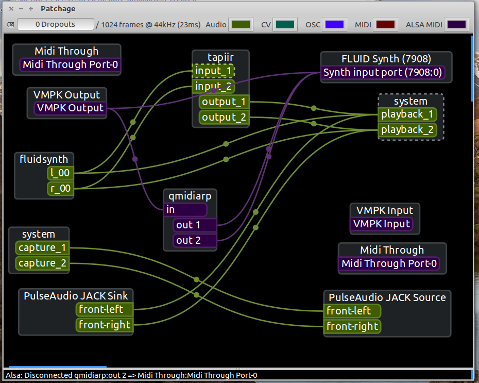479x383 pixels.
Task: Minimize the Patchage window
Action: [x=21, y=9]
